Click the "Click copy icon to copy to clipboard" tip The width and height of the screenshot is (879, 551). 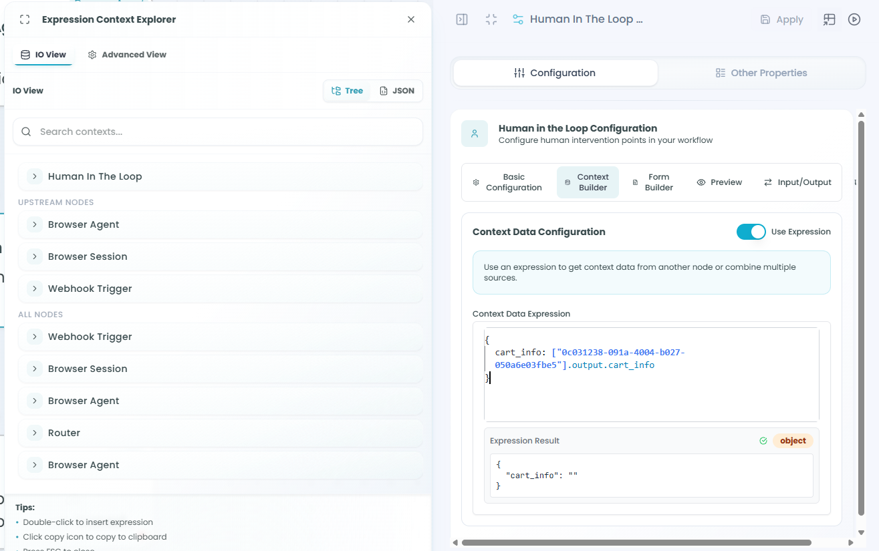95,537
